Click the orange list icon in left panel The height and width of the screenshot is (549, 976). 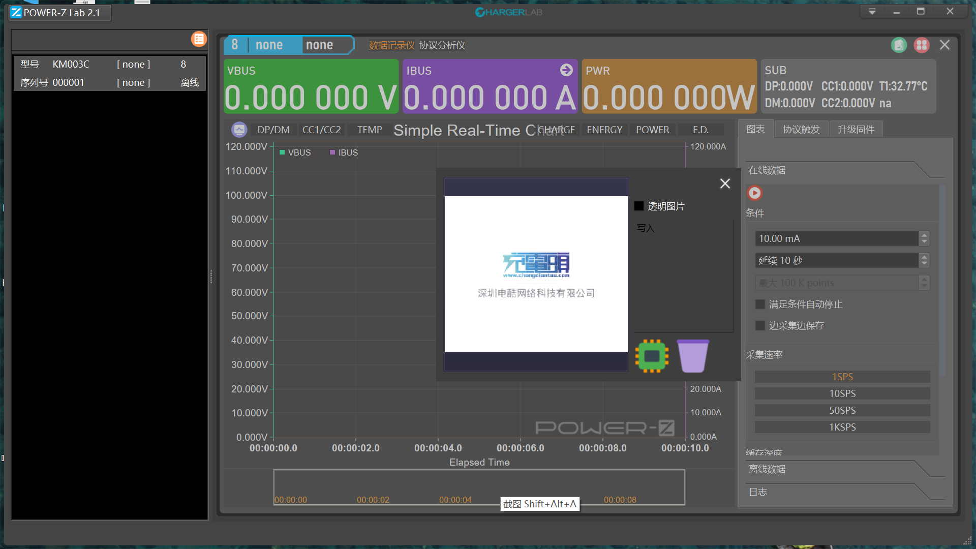(199, 39)
